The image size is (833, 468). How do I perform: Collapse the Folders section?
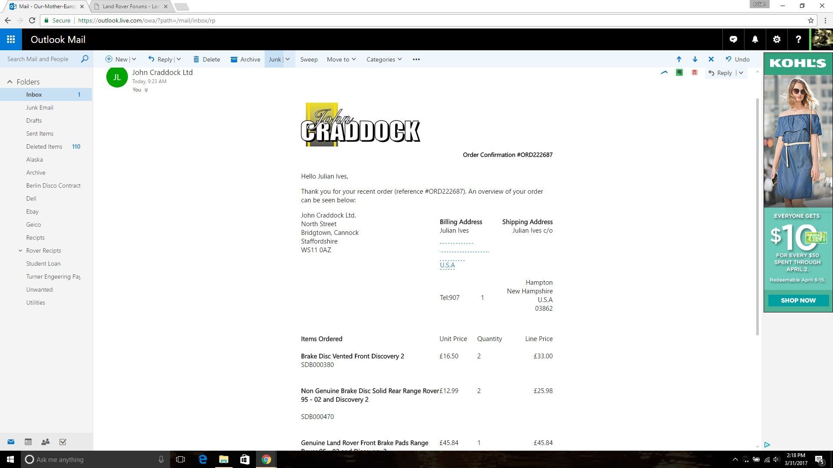(10, 82)
